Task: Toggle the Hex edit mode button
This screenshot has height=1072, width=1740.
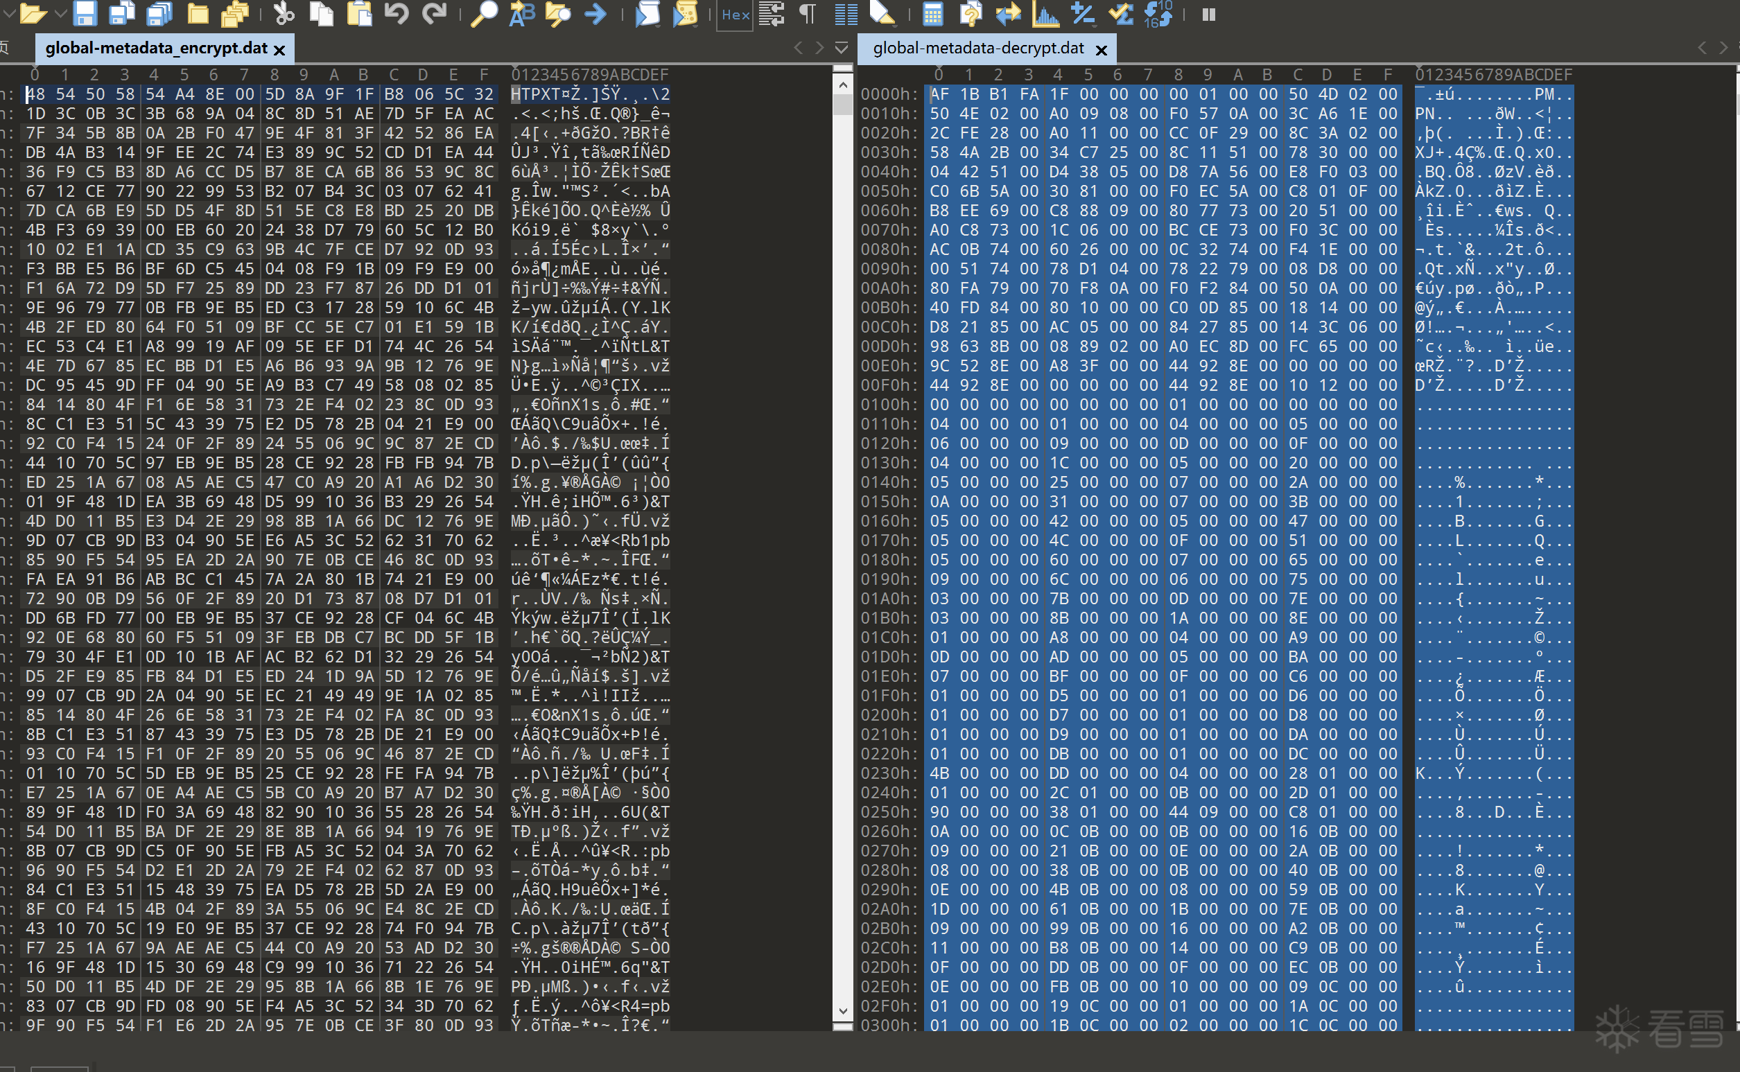Action: (x=736, y=13)
